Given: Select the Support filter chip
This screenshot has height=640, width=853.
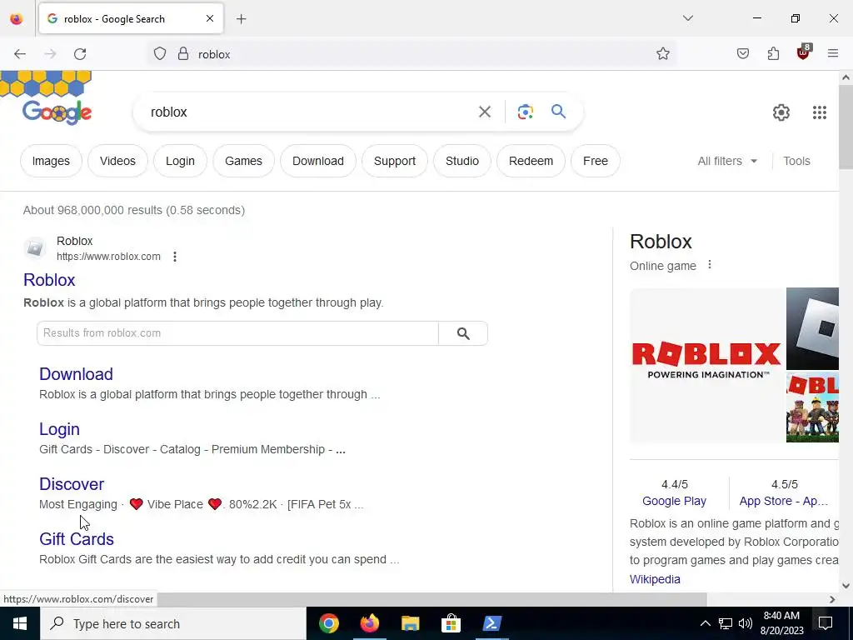Looking at the screenshot, I should coord(395,161).
